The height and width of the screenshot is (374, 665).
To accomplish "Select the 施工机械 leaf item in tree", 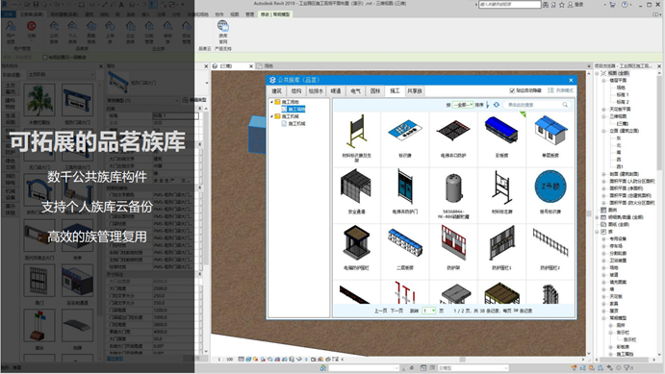I will (296, 124).
